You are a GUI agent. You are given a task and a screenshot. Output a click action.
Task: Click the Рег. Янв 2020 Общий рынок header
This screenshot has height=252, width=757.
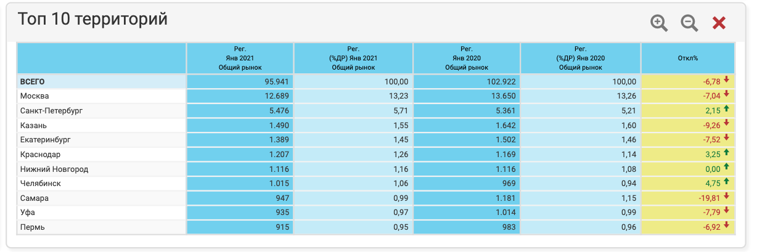click(467, 59)
